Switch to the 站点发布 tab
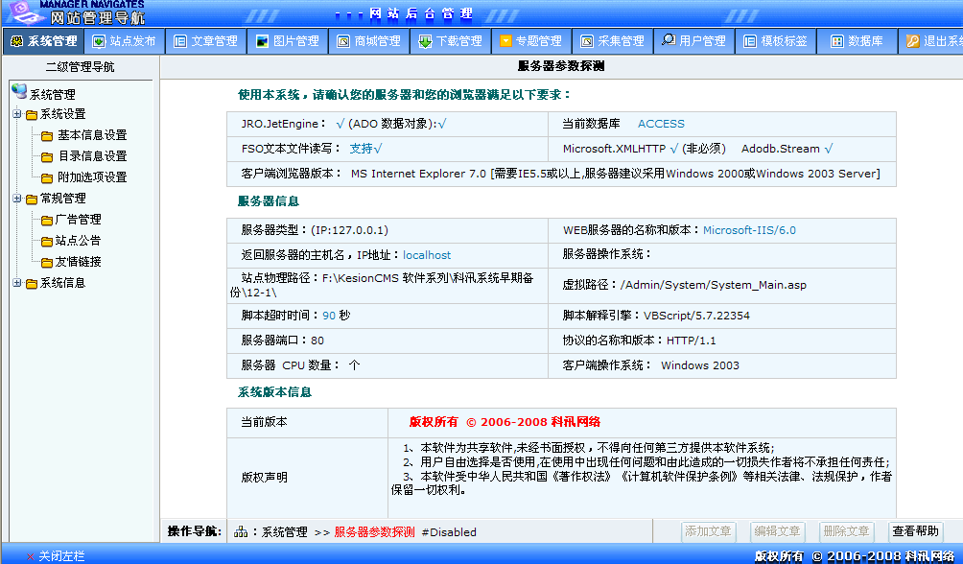The height and width of the screenshot is (564, 963). 124,41
